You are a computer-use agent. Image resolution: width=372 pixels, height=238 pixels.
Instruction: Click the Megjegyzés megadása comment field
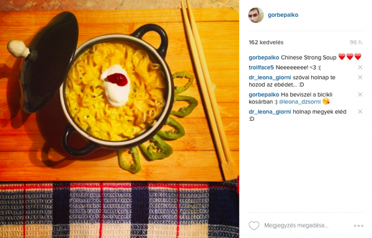[x=296, y=226]
